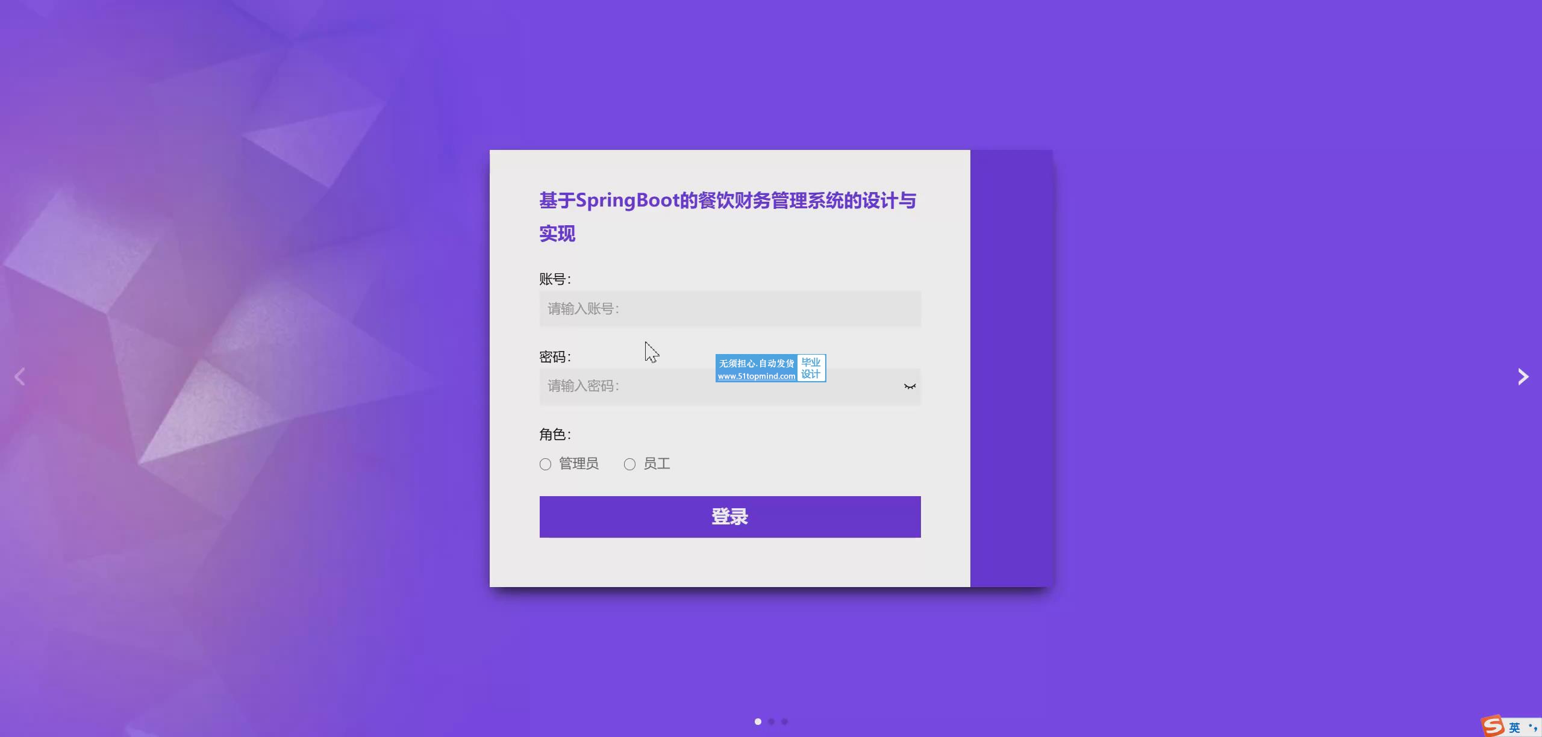Image resolution: width=1542 pixels, height=737 pixels.
Task: Select the 员工 role radio button
Action: 630,464
